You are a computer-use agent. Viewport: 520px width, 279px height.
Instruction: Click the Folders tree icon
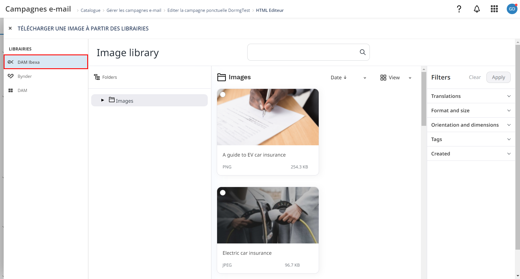[97, 77]
